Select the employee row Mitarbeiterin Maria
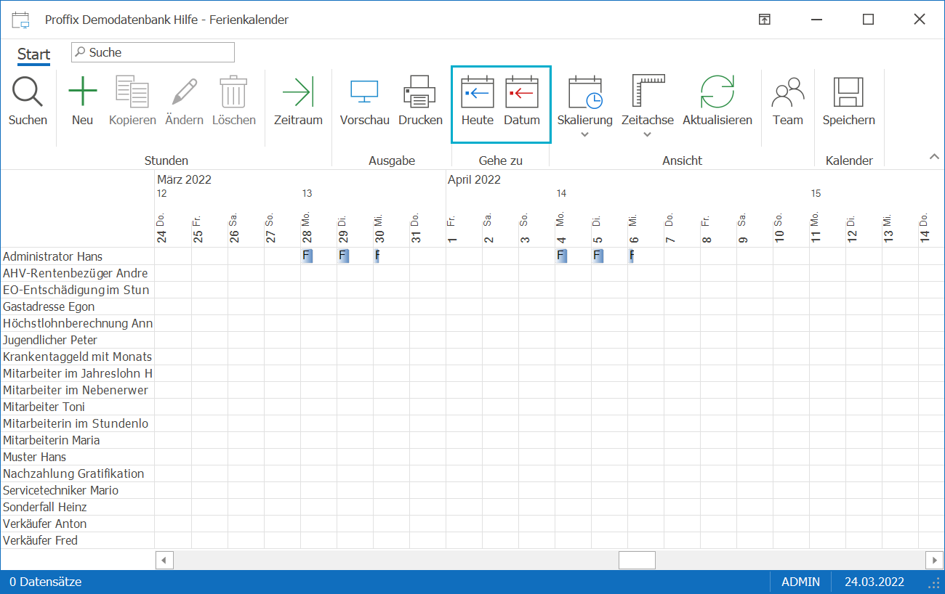This screenshot has width=945, height=594. (x=77, y=440)
